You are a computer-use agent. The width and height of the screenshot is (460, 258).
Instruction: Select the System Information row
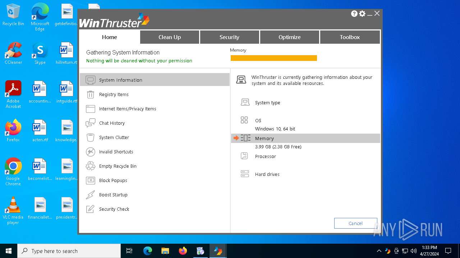[x=155, y=80]
